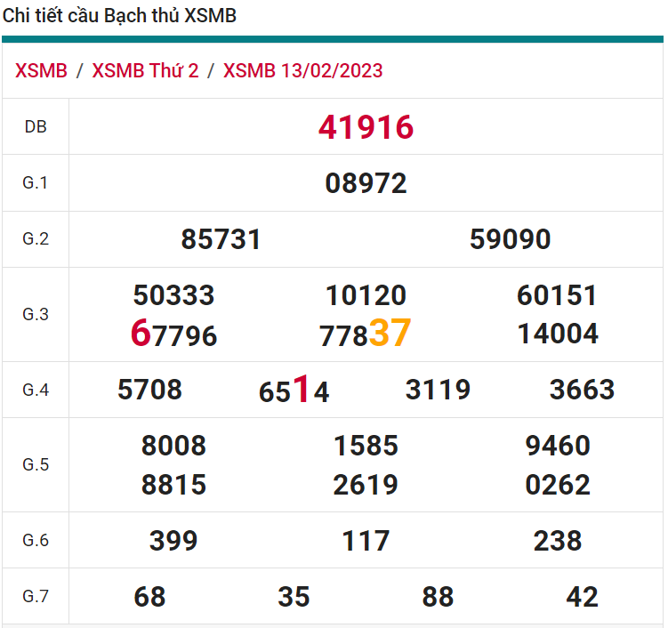Click the G.2 number 85731
The height and width of the screenshot is (628, 668).
[x=221, y=239]
